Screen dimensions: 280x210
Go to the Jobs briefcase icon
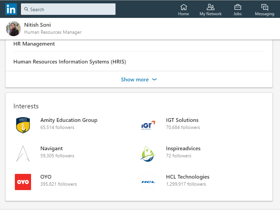click(x=237, y=7)
